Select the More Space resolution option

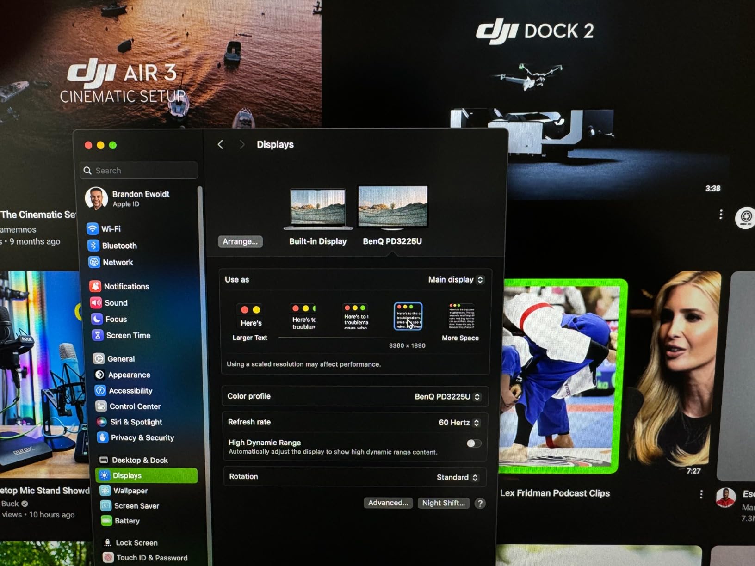(460, 316)
